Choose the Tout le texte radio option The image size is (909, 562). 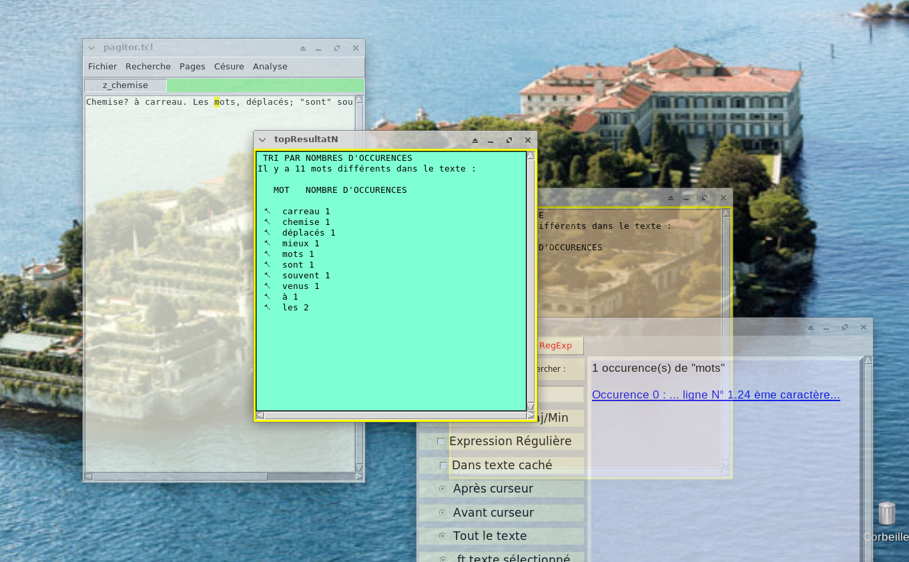pyautogui.click(x=442, y=536)
